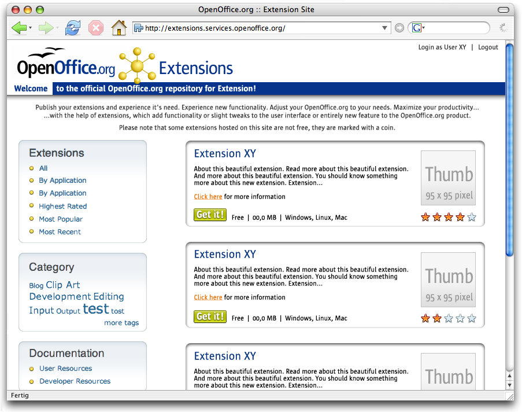Image resolution: width=522 pixels, height=412 pixels.
Task: Go to the browser Home icon
Action: point(119,27)
